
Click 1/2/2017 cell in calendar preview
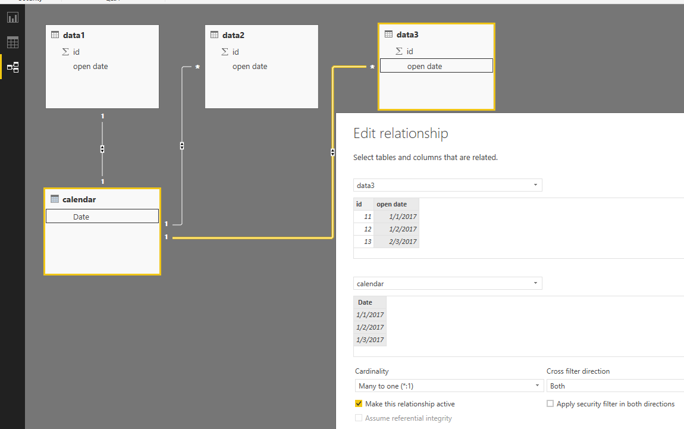click(370, 327)
